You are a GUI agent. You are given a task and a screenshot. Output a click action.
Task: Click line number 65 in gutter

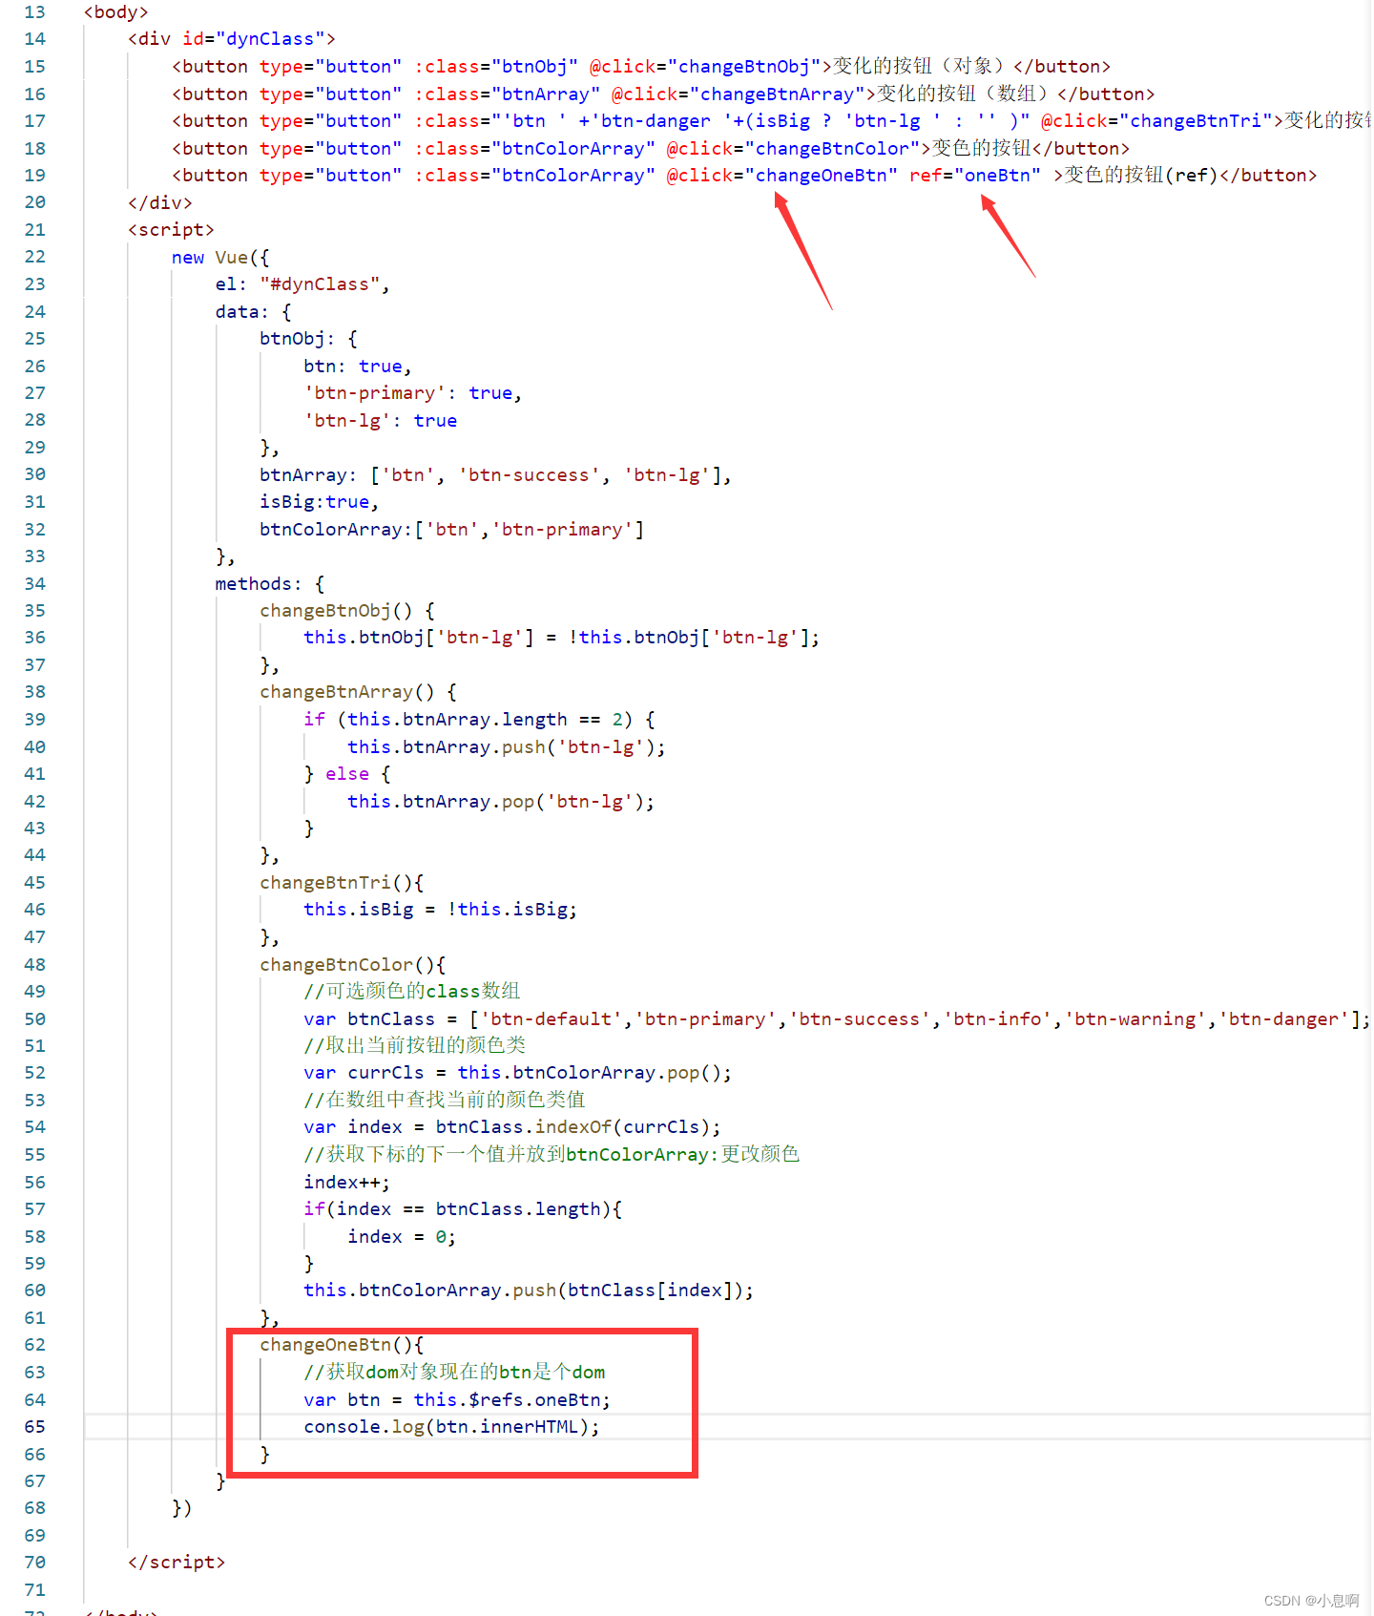[34, 1426]
